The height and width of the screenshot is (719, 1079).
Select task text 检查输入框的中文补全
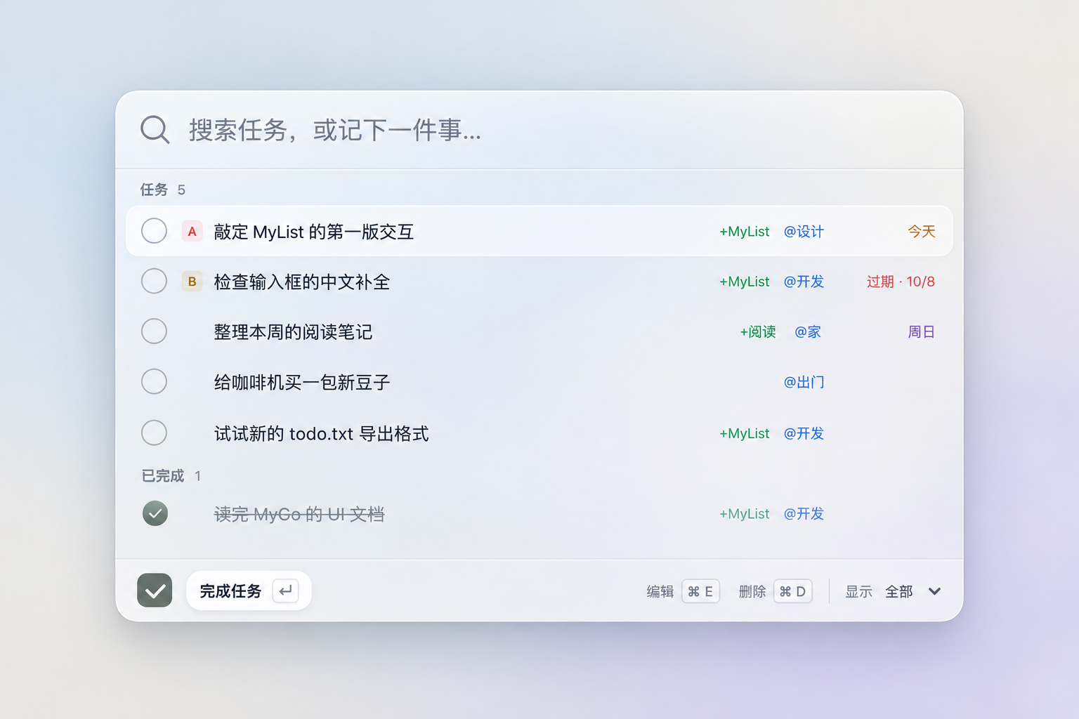point(302,282)
